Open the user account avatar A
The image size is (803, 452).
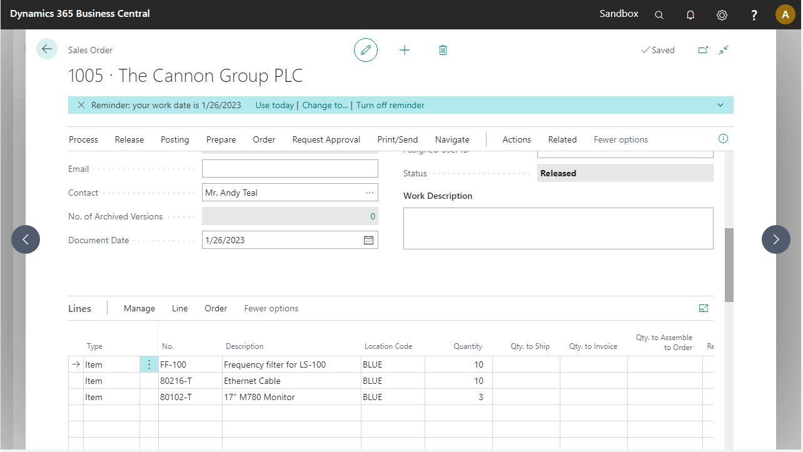coord(785,14)
